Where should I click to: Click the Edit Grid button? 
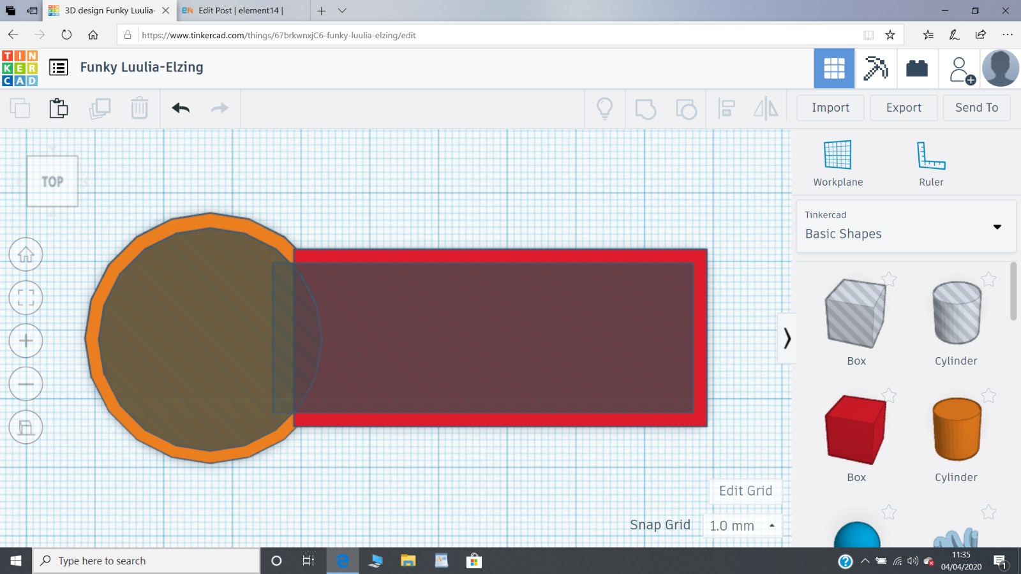coord(745,491)
